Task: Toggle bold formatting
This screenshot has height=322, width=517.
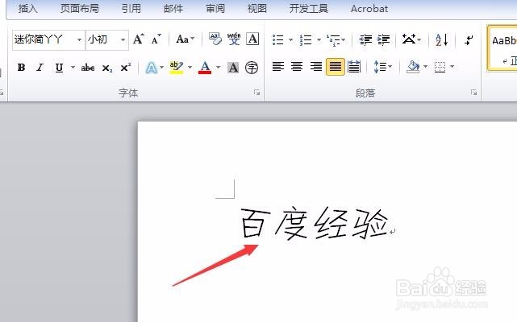Action: tap(22, 68)
